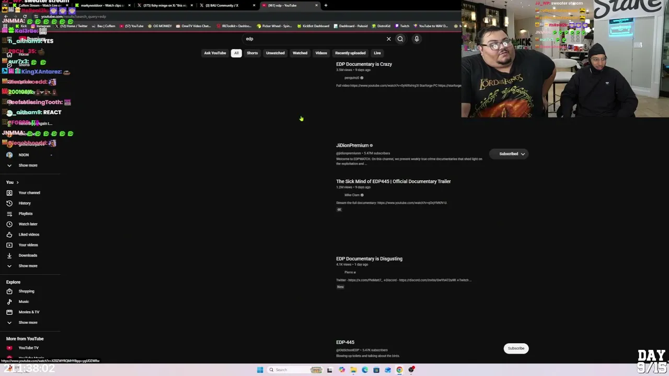The image size is (669, 376).
Task: Open the Picker Wheel bookmark
Action: point(274,26)
